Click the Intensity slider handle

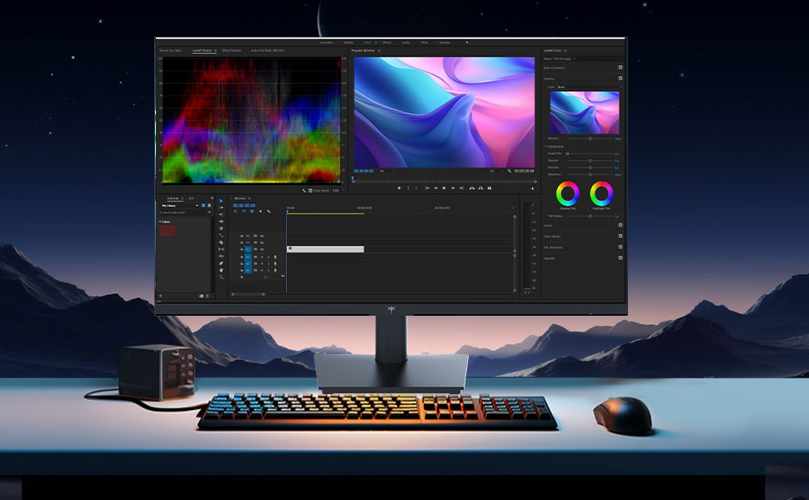(x=590, y=138)
